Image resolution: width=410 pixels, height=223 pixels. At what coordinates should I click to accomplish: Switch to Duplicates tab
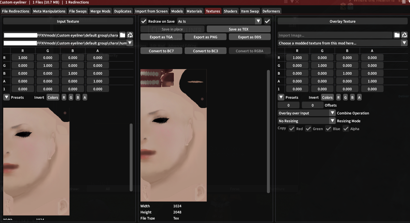pos(123,11)
